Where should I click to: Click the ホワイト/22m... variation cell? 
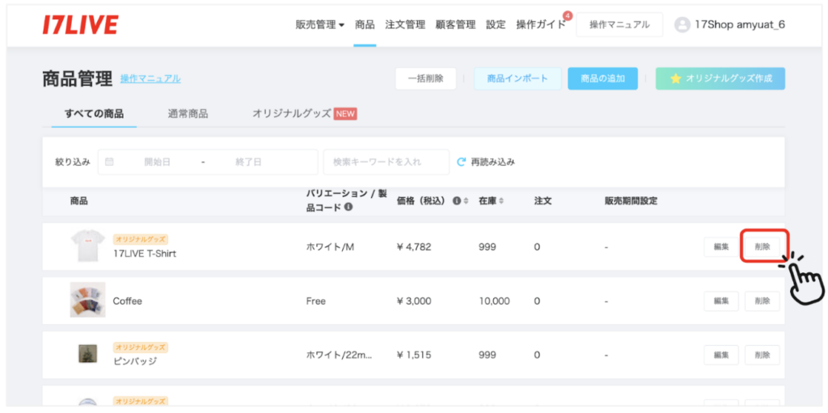coord(340,356)
